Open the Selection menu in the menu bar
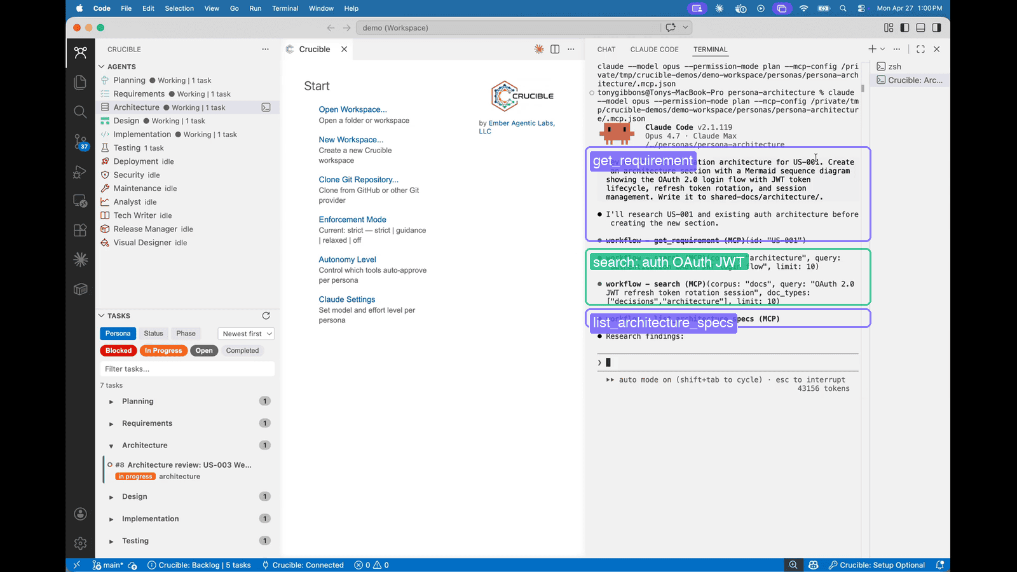 (179, 8)
